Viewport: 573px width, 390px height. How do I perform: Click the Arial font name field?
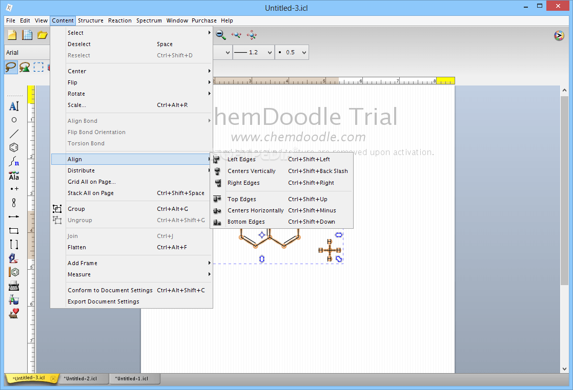coord(27,53)
